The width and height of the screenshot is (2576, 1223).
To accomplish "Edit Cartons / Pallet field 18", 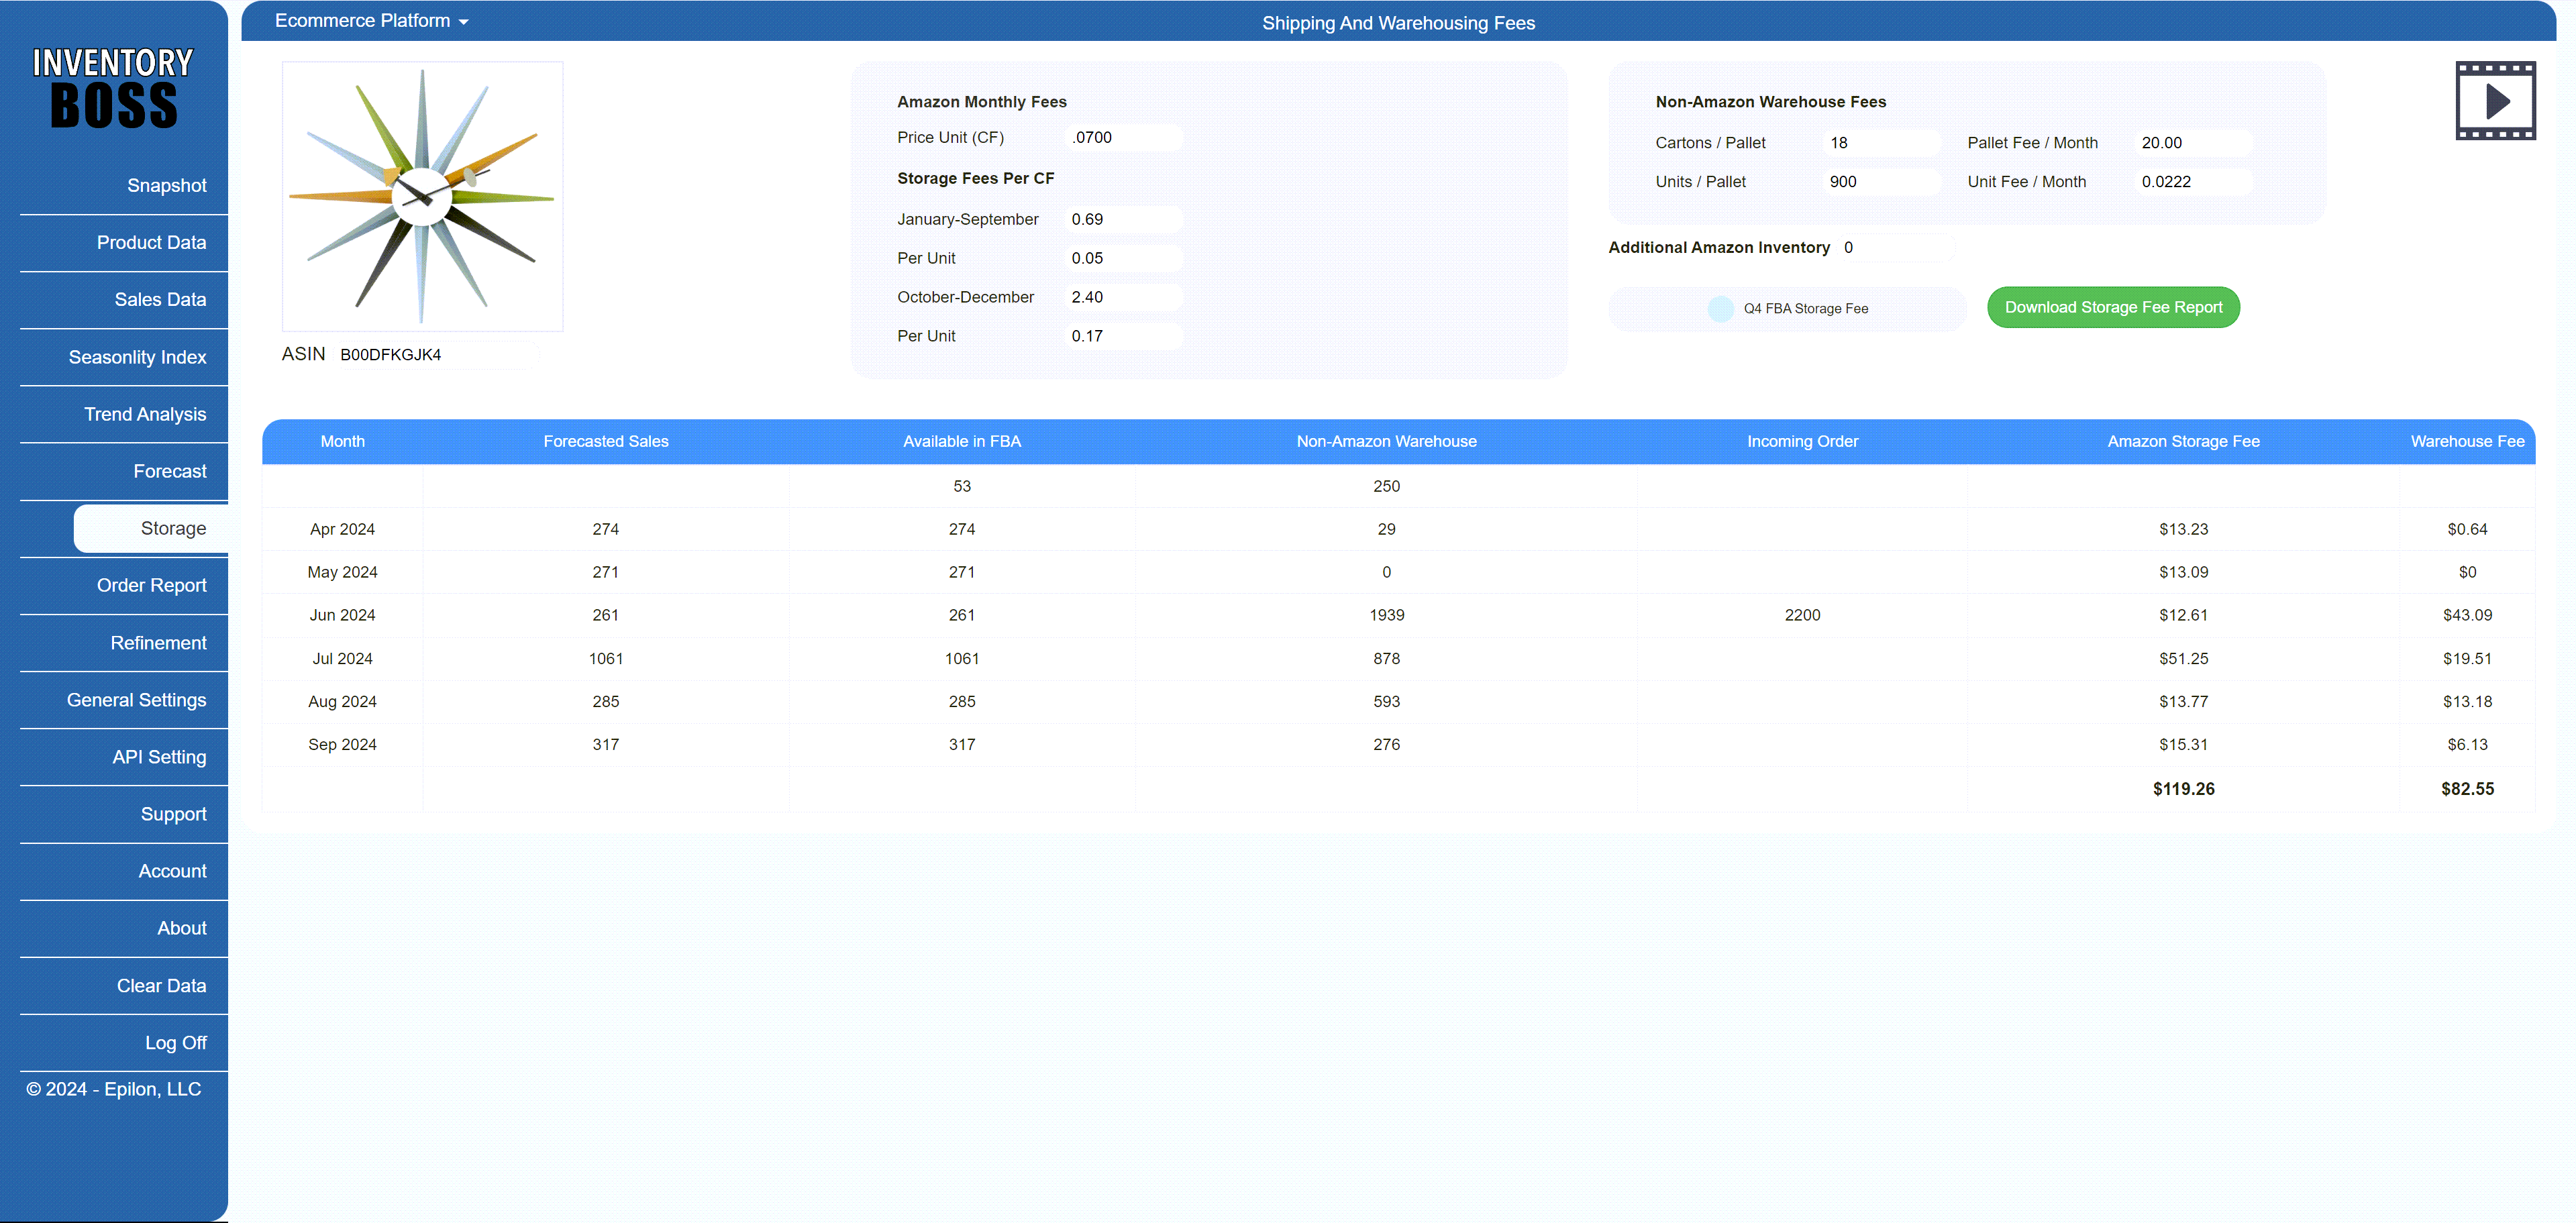I will (x=1882, y=143).
